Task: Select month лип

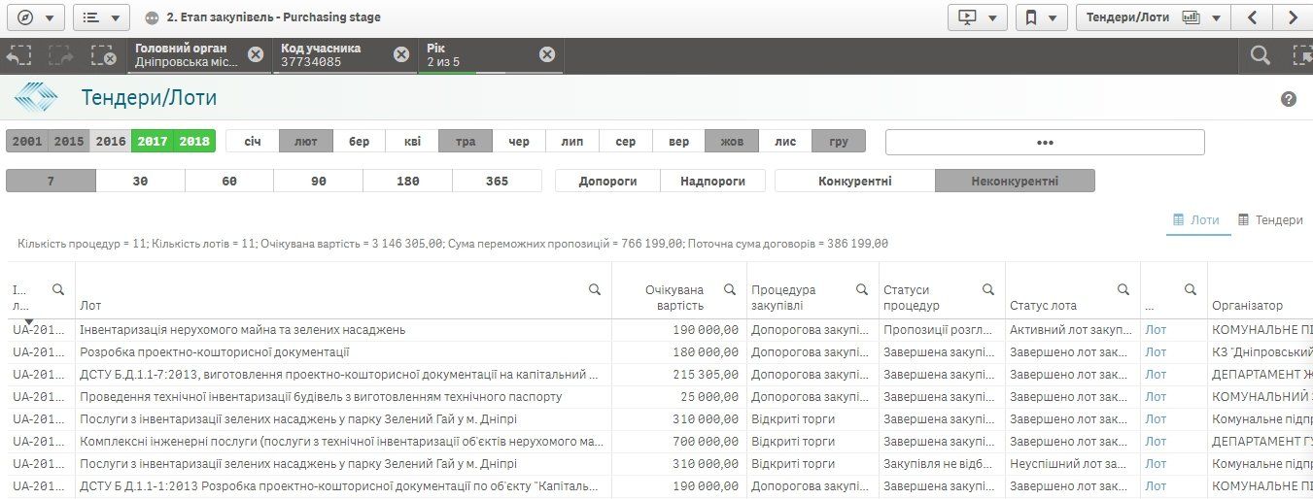Action: click(x=572, y=142)
